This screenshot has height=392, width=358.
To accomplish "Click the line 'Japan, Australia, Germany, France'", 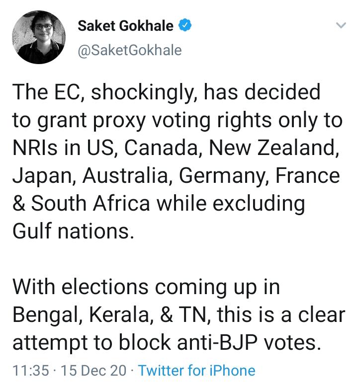I will point(176,176).
